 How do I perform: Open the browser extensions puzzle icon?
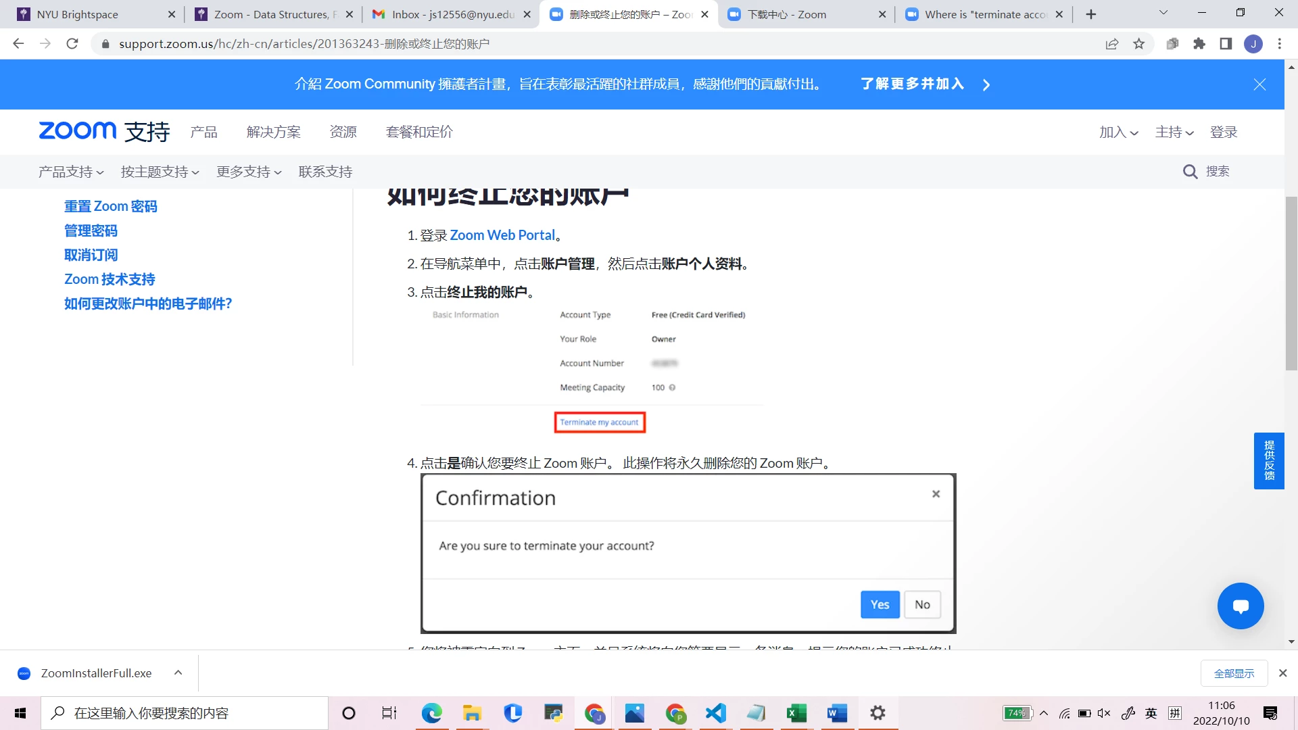pos(1199,44)
